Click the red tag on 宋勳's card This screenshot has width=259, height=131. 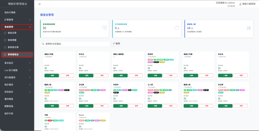[x=50, y=120]
